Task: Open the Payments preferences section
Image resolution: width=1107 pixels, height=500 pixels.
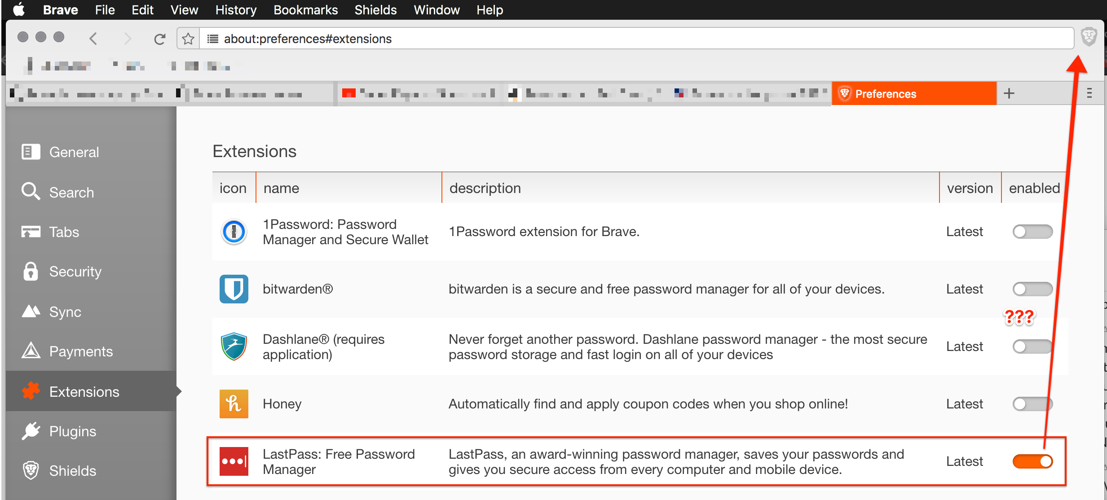Action: click(81, 351)
